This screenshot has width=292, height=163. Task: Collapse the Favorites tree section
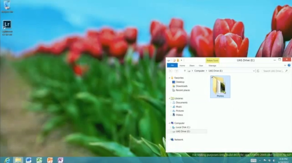(169, 78)
